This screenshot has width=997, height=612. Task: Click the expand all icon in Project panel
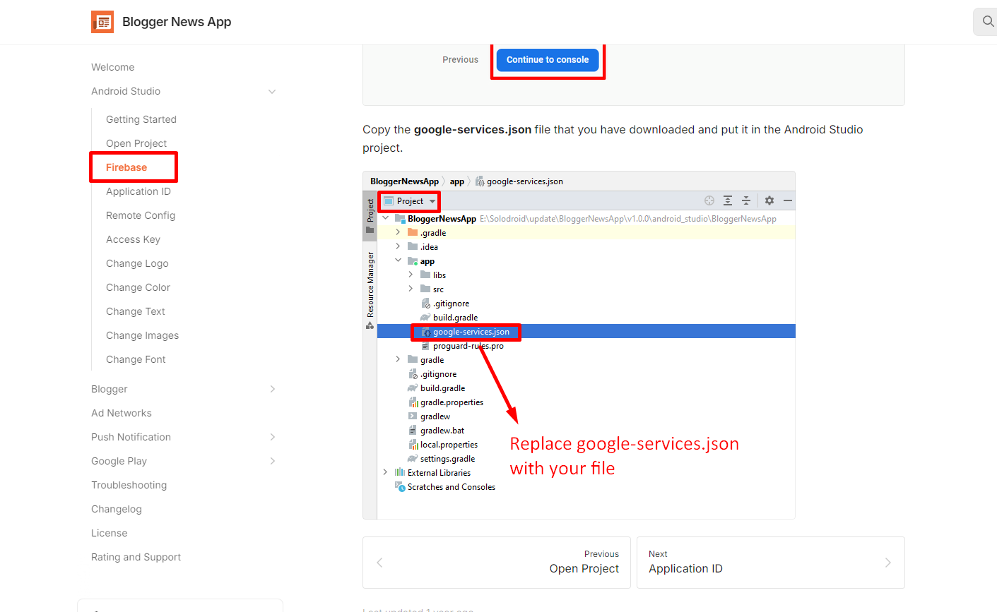click(728, 201)
